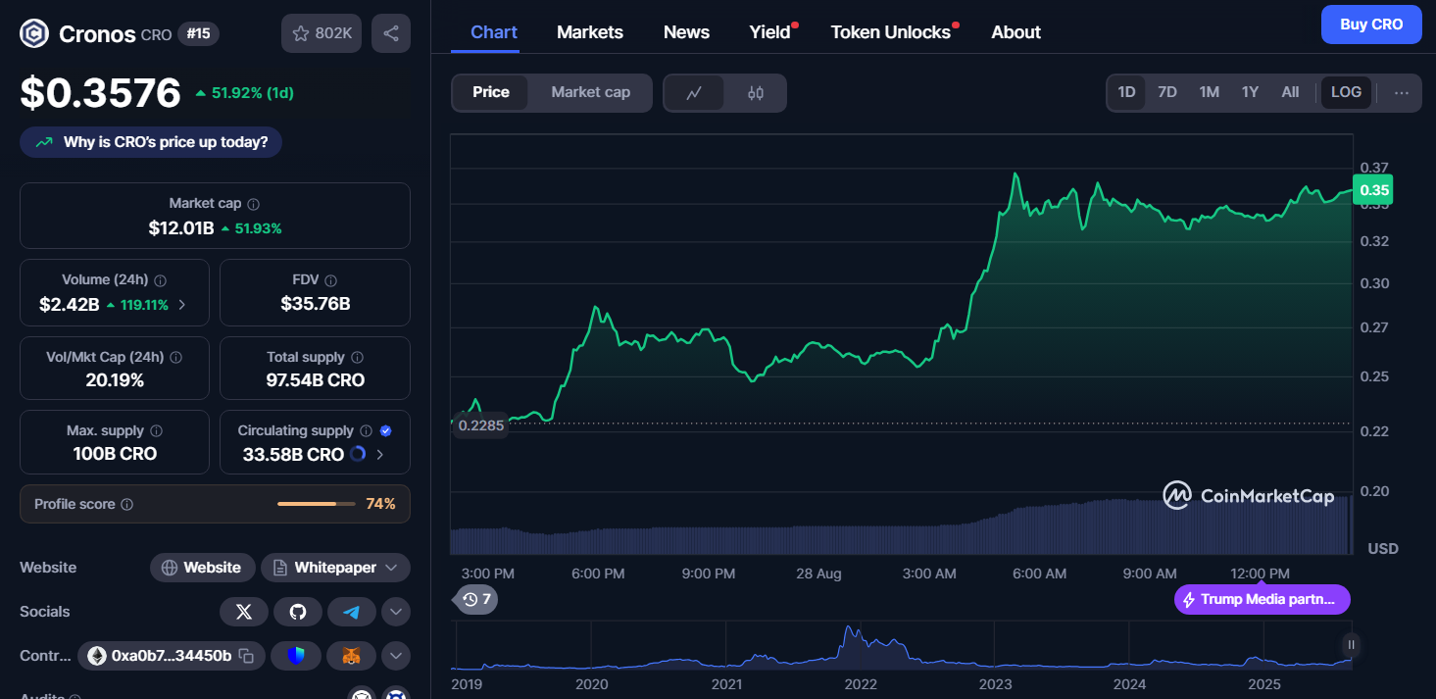Viewport: 1436px width, 699px height.
Task: Switch to the Chart tab
Action: [x=494, y=32]
